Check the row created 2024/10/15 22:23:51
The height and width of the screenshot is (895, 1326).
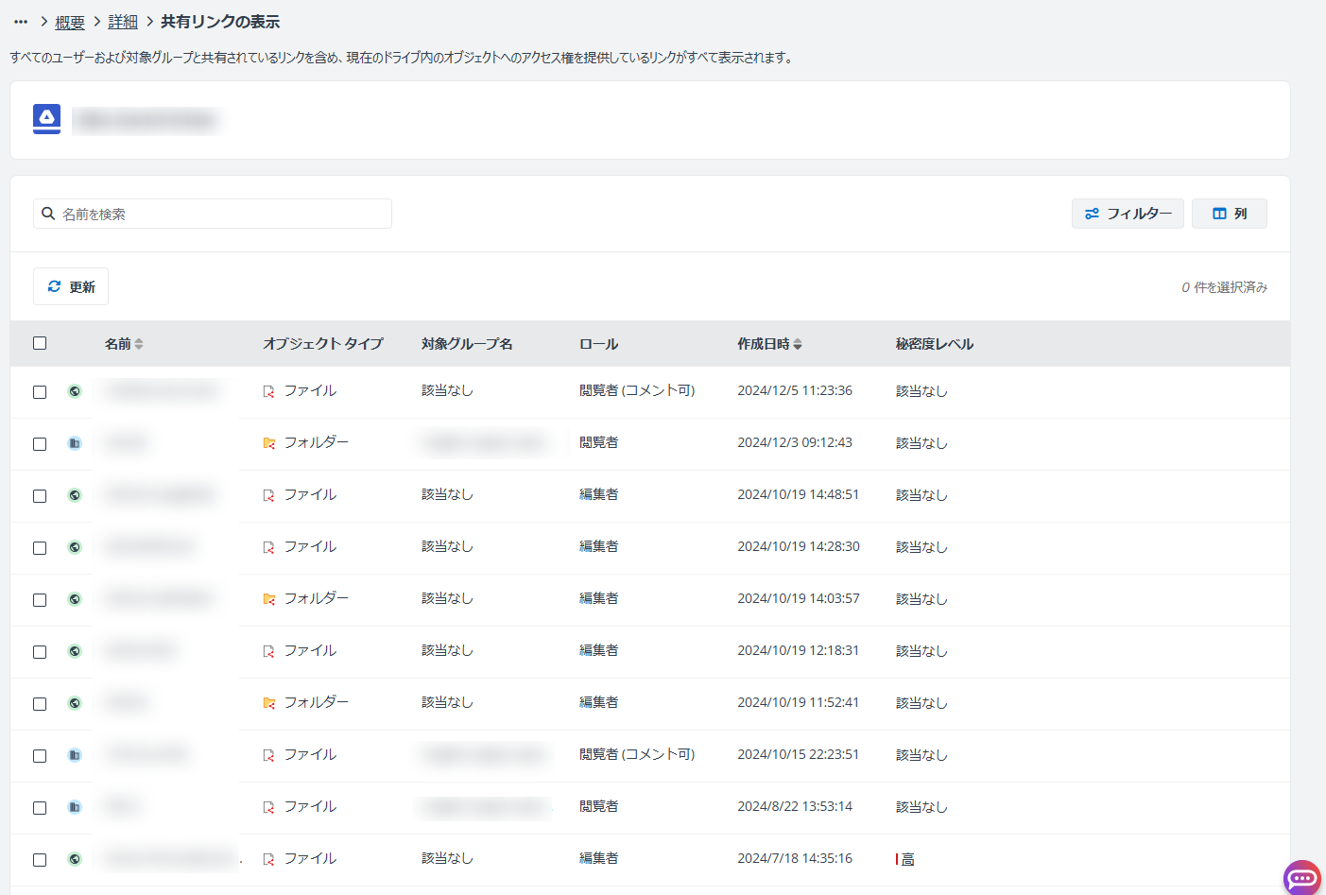pos(40,756)
